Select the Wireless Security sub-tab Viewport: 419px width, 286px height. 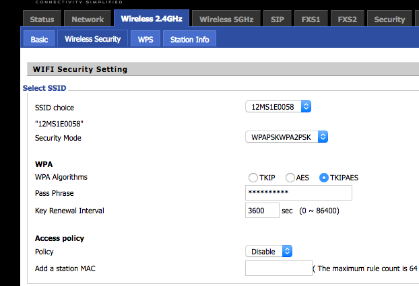(x=92, y=39)
